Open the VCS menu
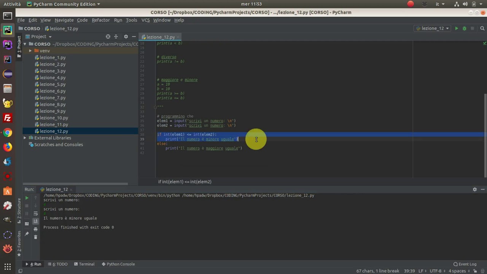 click(x=145, y=20)
